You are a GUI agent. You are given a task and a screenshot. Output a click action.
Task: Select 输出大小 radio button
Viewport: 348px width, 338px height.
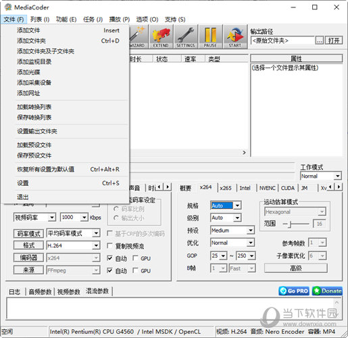click(116, 218)
